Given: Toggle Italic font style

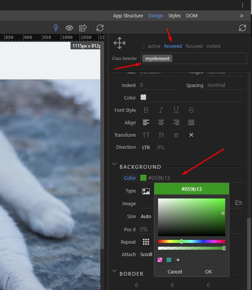Looking at the screenshot, I should 161,110.
